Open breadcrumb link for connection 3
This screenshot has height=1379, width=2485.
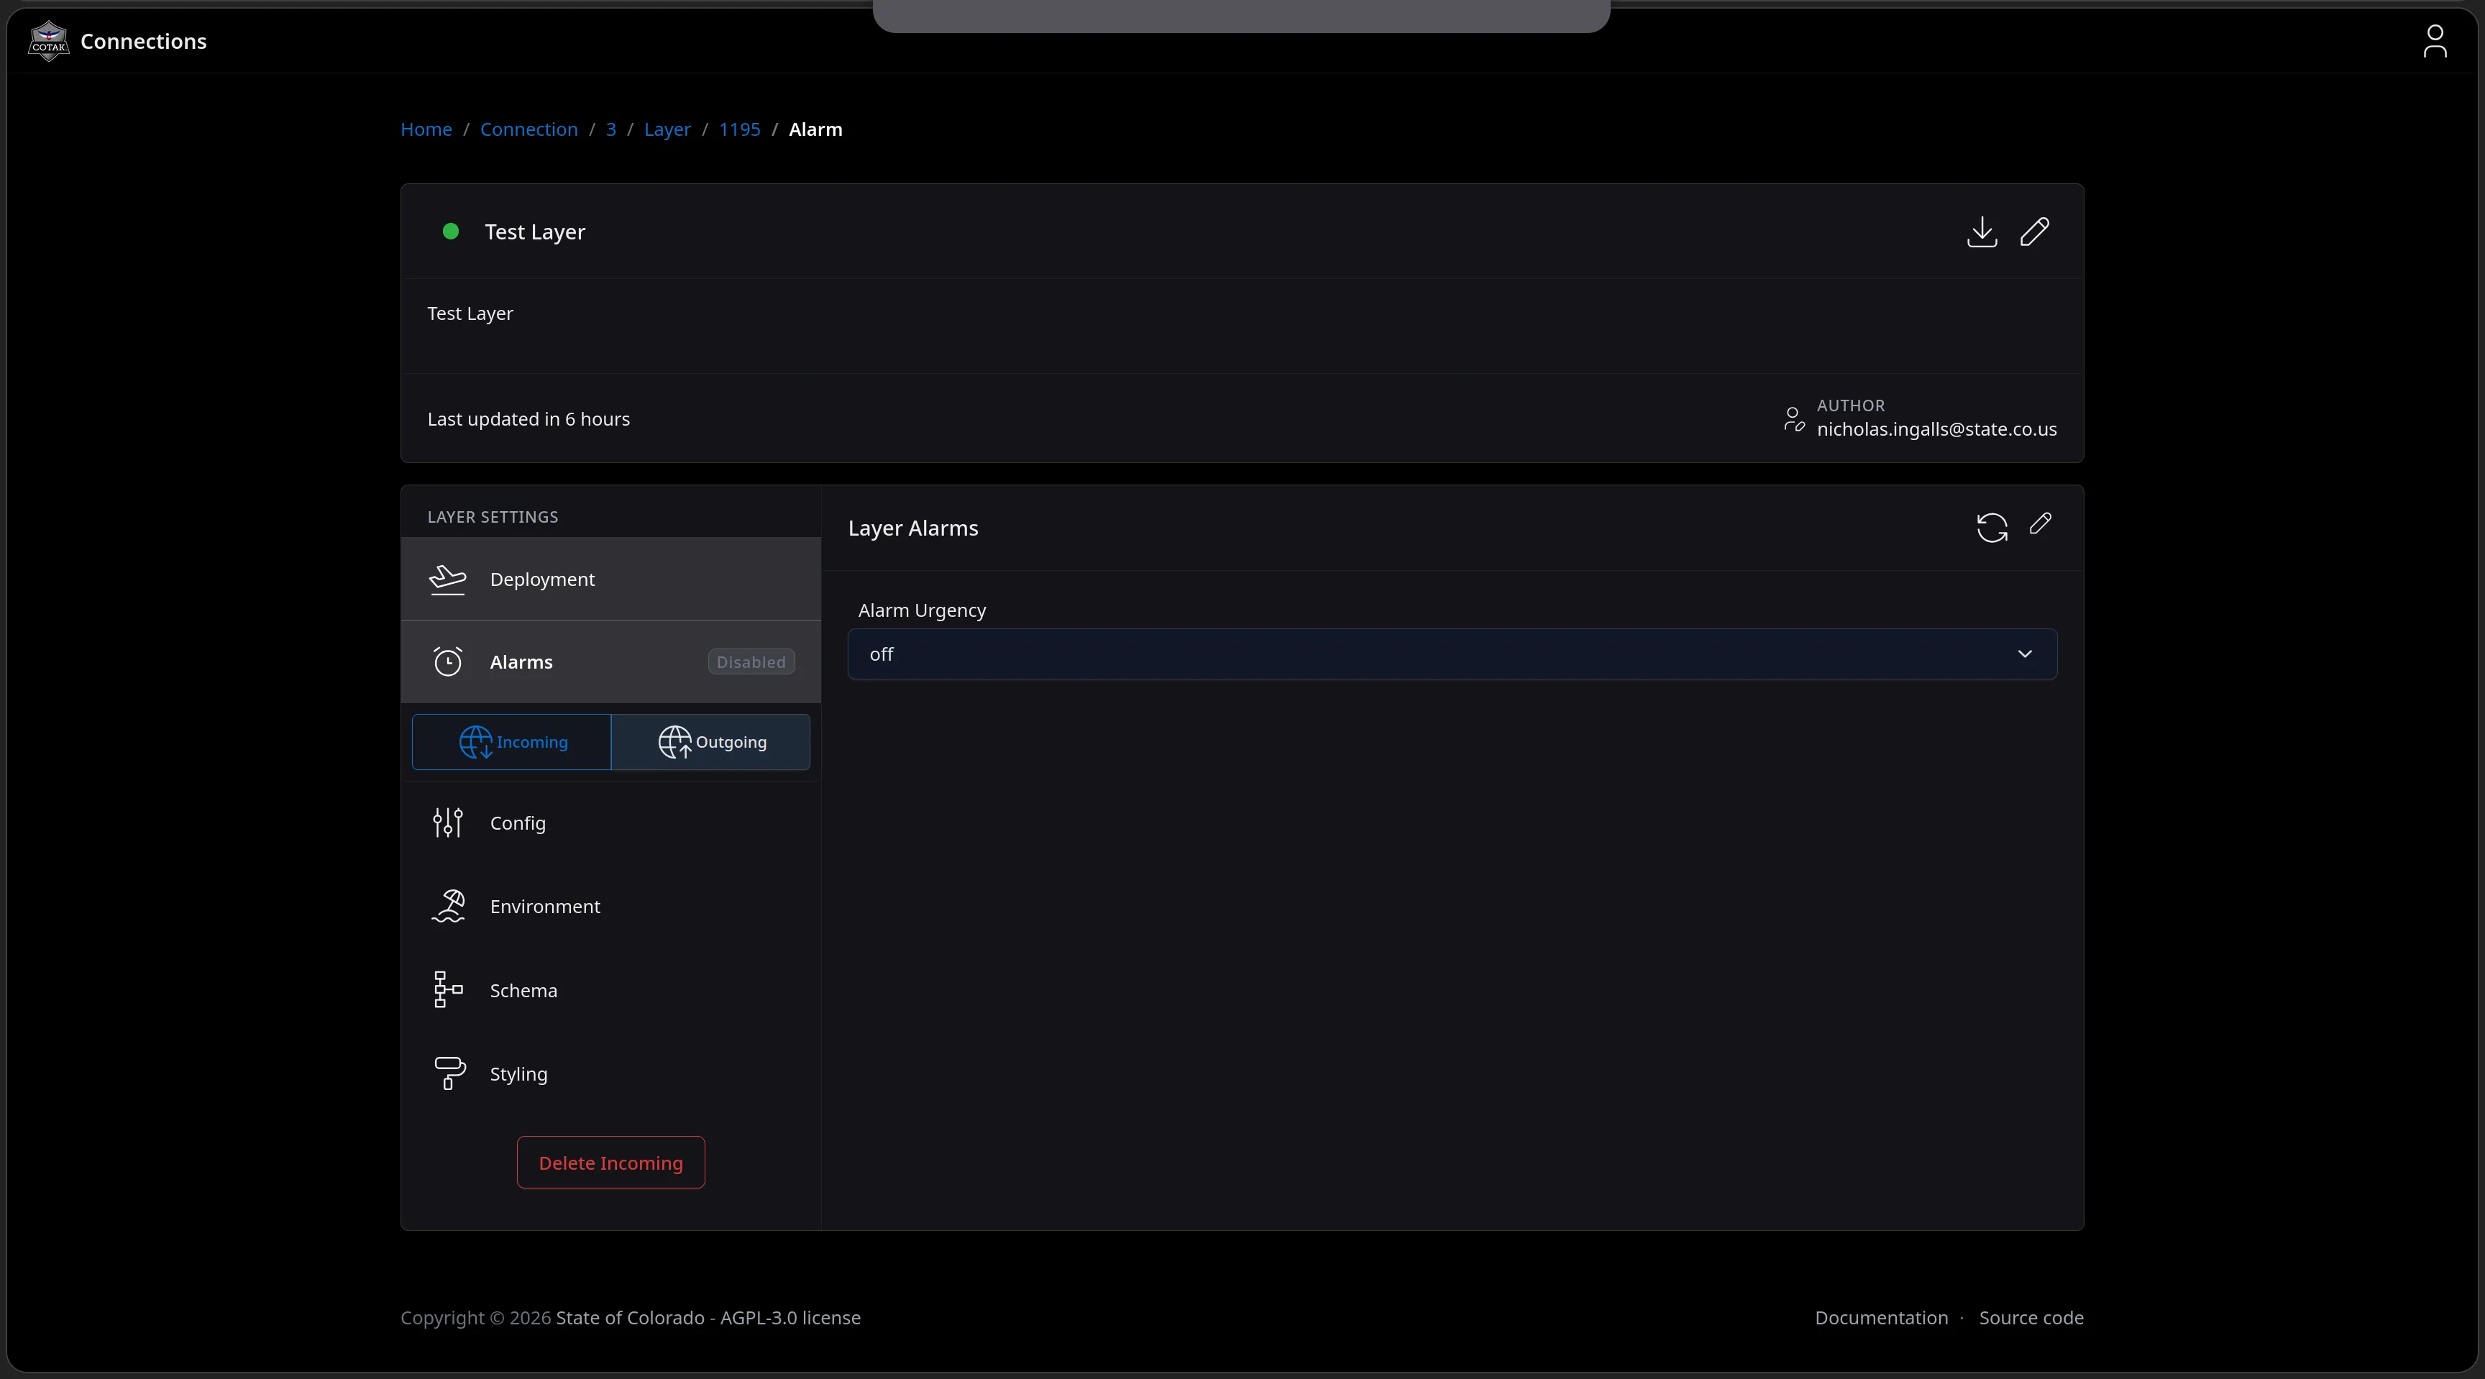[x=610, y=129]
